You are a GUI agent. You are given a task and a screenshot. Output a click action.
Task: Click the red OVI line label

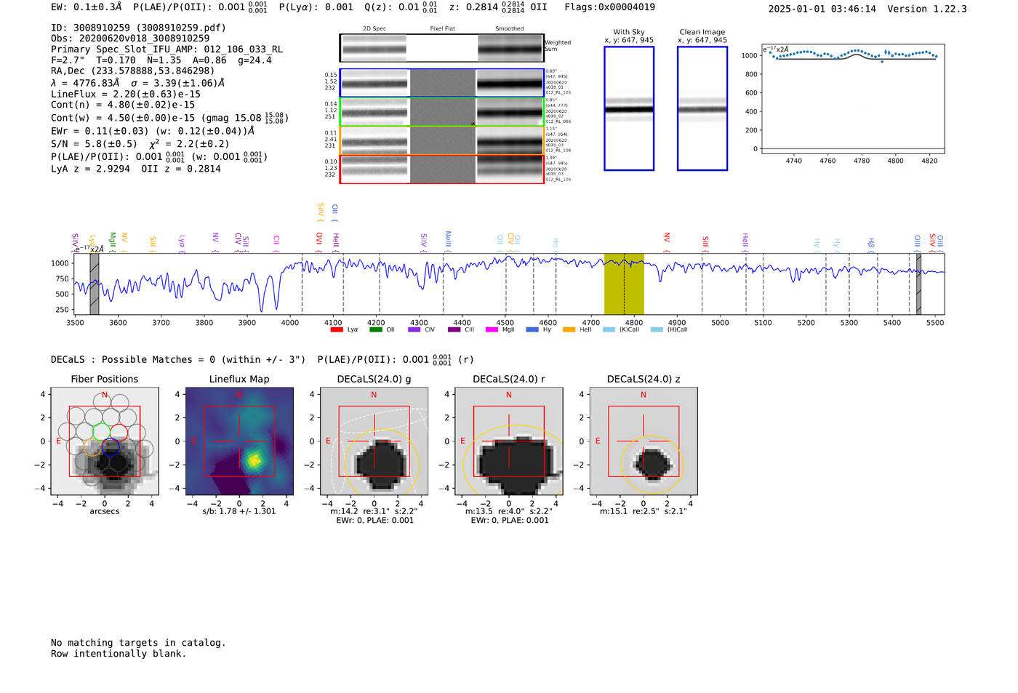(x=319, y=242)
